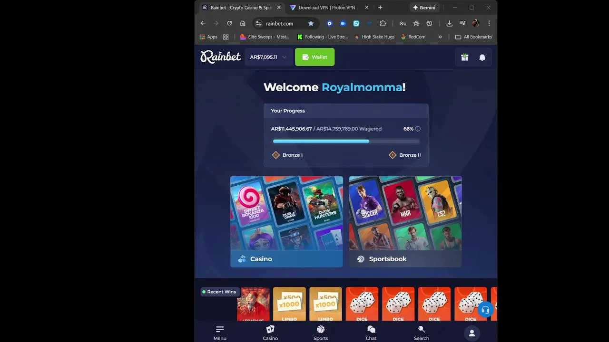Click the Legacy Of recent win thumbnail

click(x=253, y=304)
